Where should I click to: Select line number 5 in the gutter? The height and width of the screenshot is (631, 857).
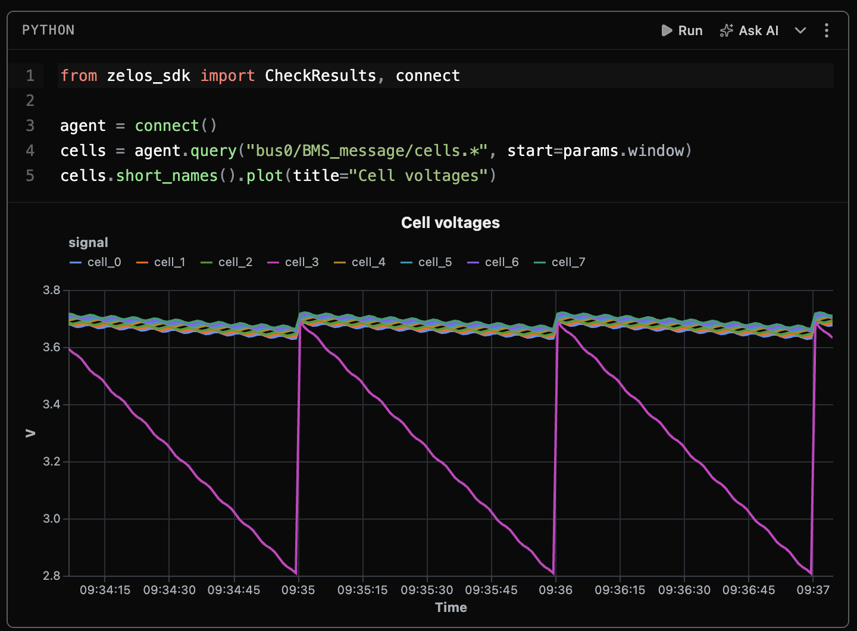pos(30,176)
